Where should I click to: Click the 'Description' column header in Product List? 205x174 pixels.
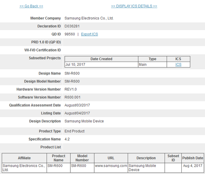tap(146, 158)
